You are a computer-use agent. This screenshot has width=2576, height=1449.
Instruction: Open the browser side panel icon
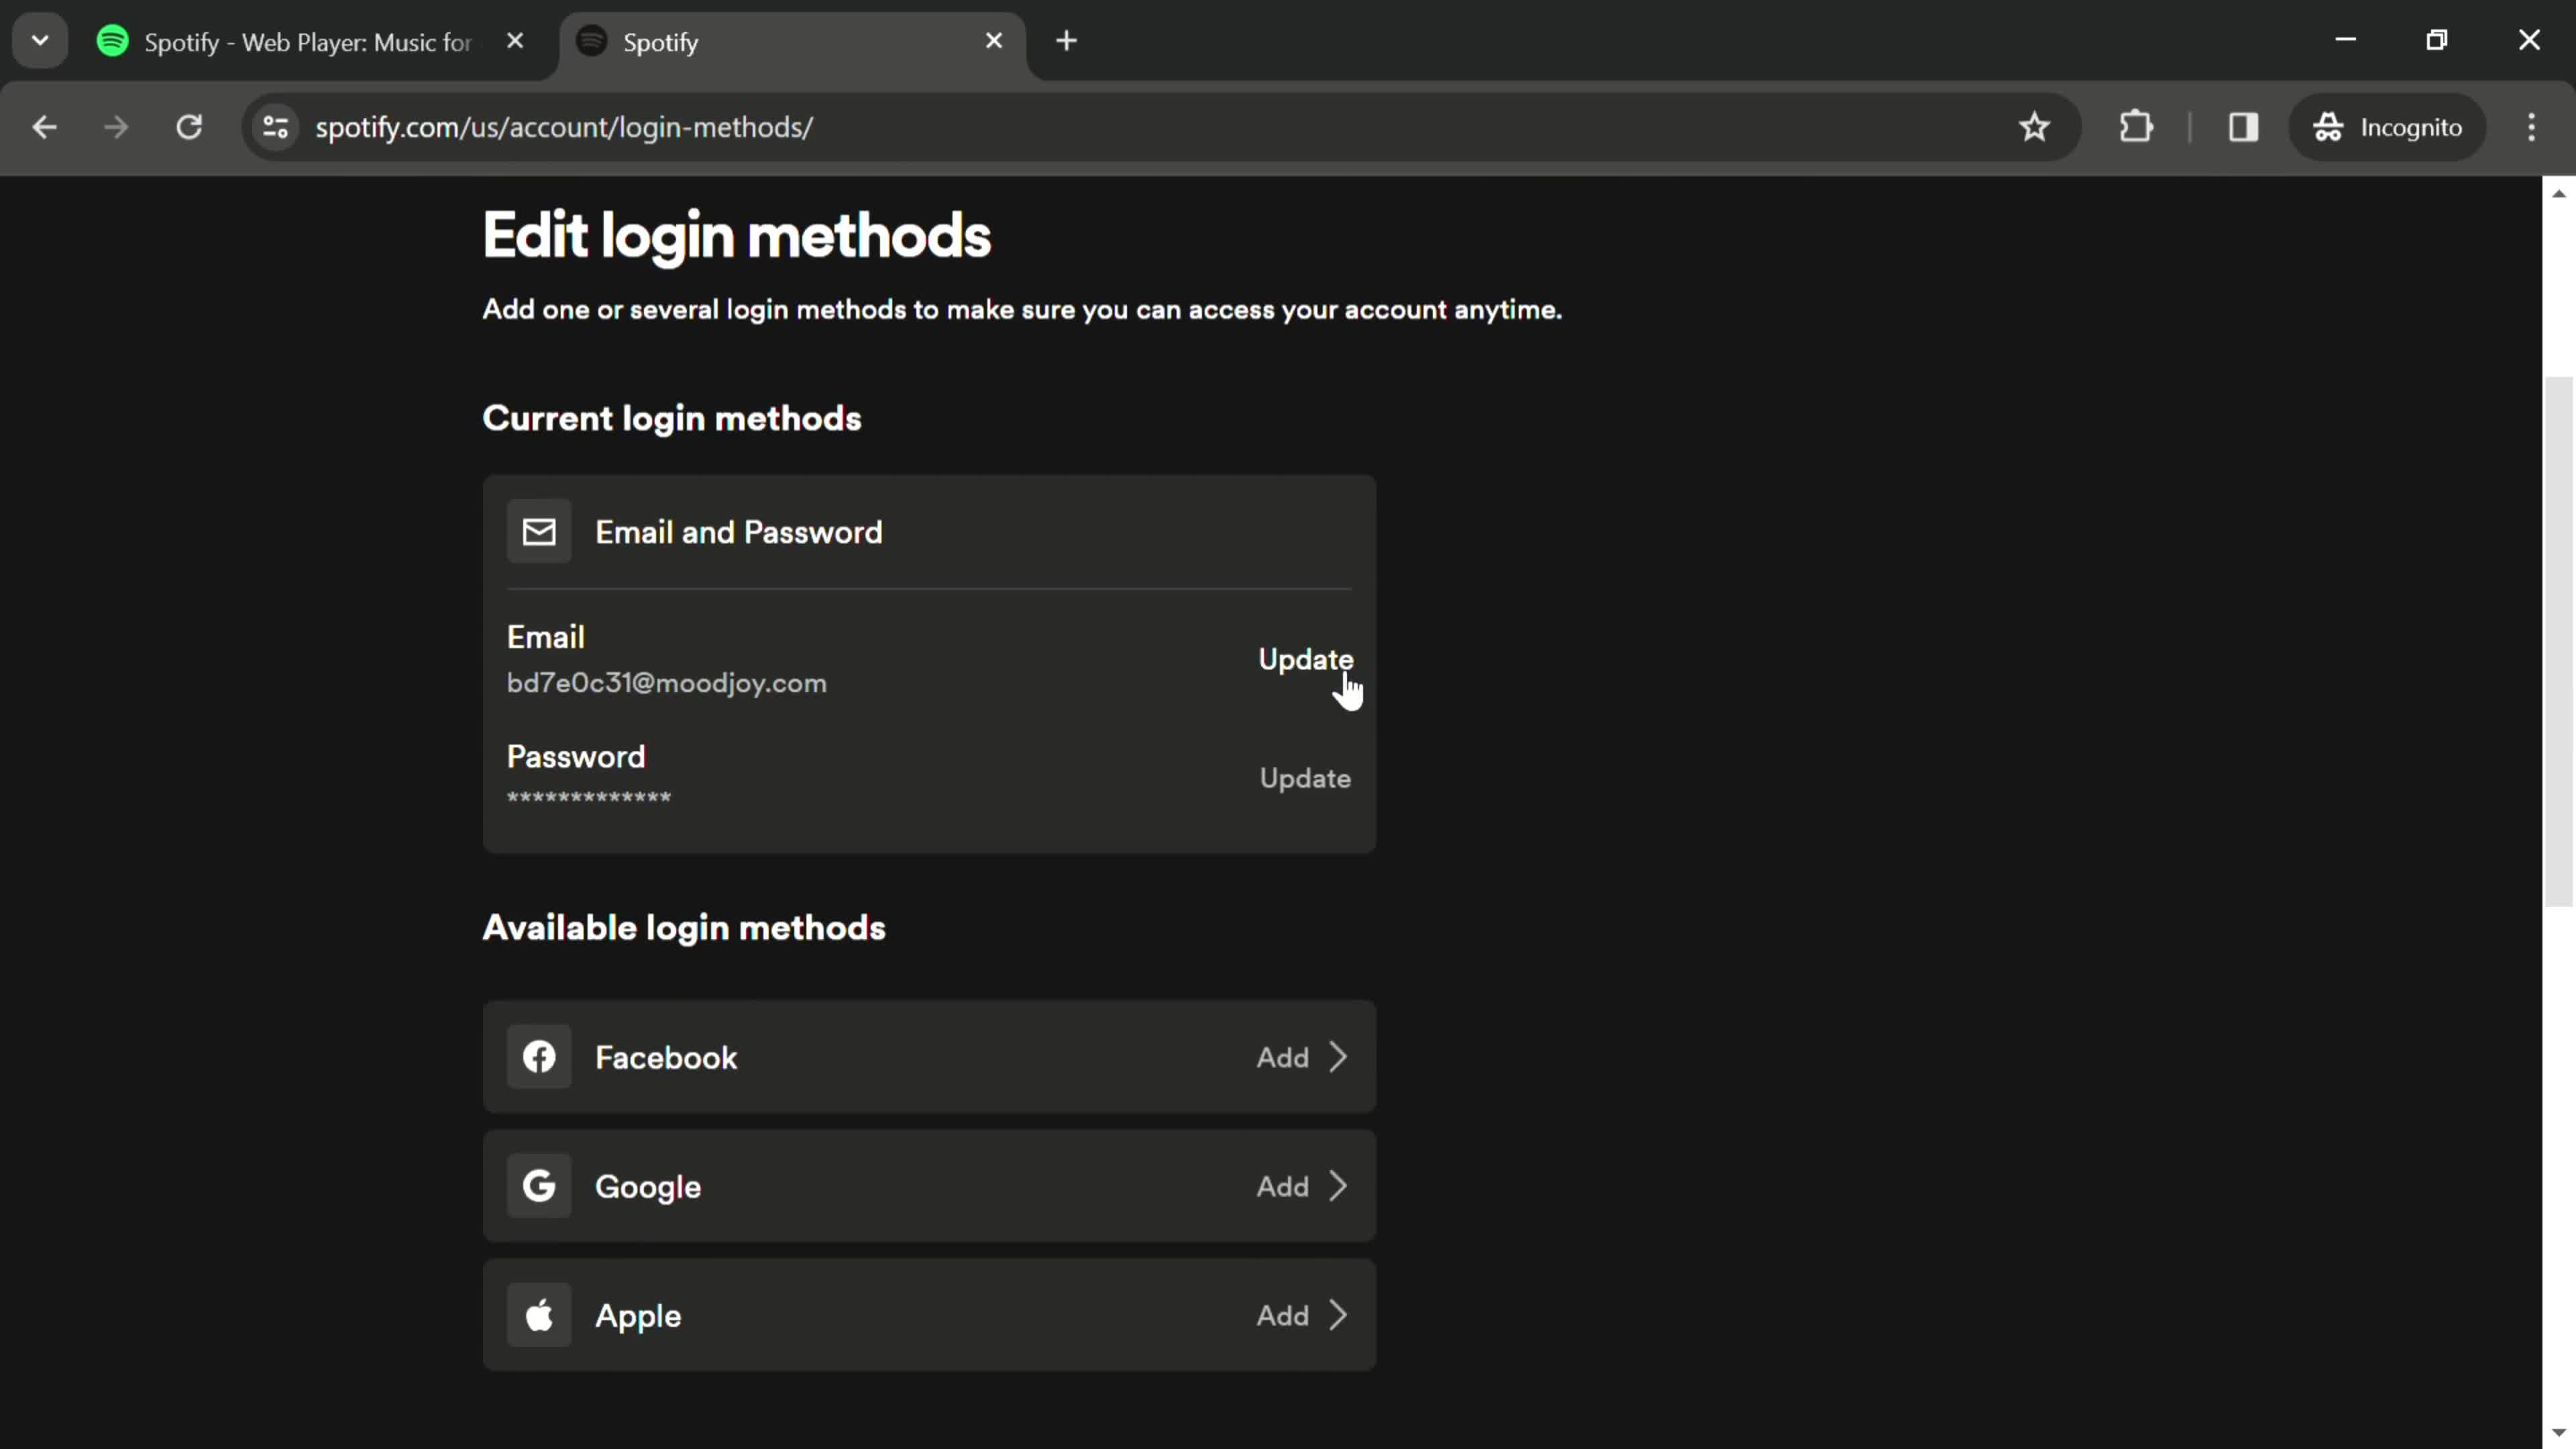click(x=2243, y=127)
